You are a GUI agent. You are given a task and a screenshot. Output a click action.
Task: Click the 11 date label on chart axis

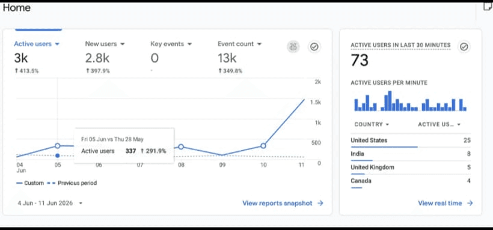(x=301, y=165)
